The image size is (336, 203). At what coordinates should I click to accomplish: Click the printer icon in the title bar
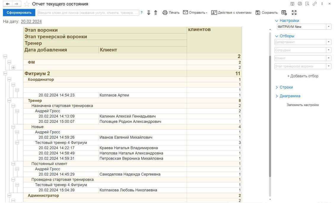click(x=300, y=4)
